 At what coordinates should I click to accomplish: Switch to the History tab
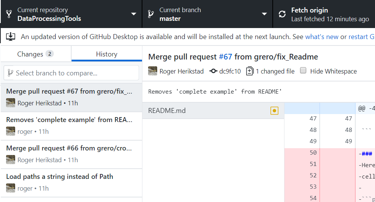coord(107,54)
